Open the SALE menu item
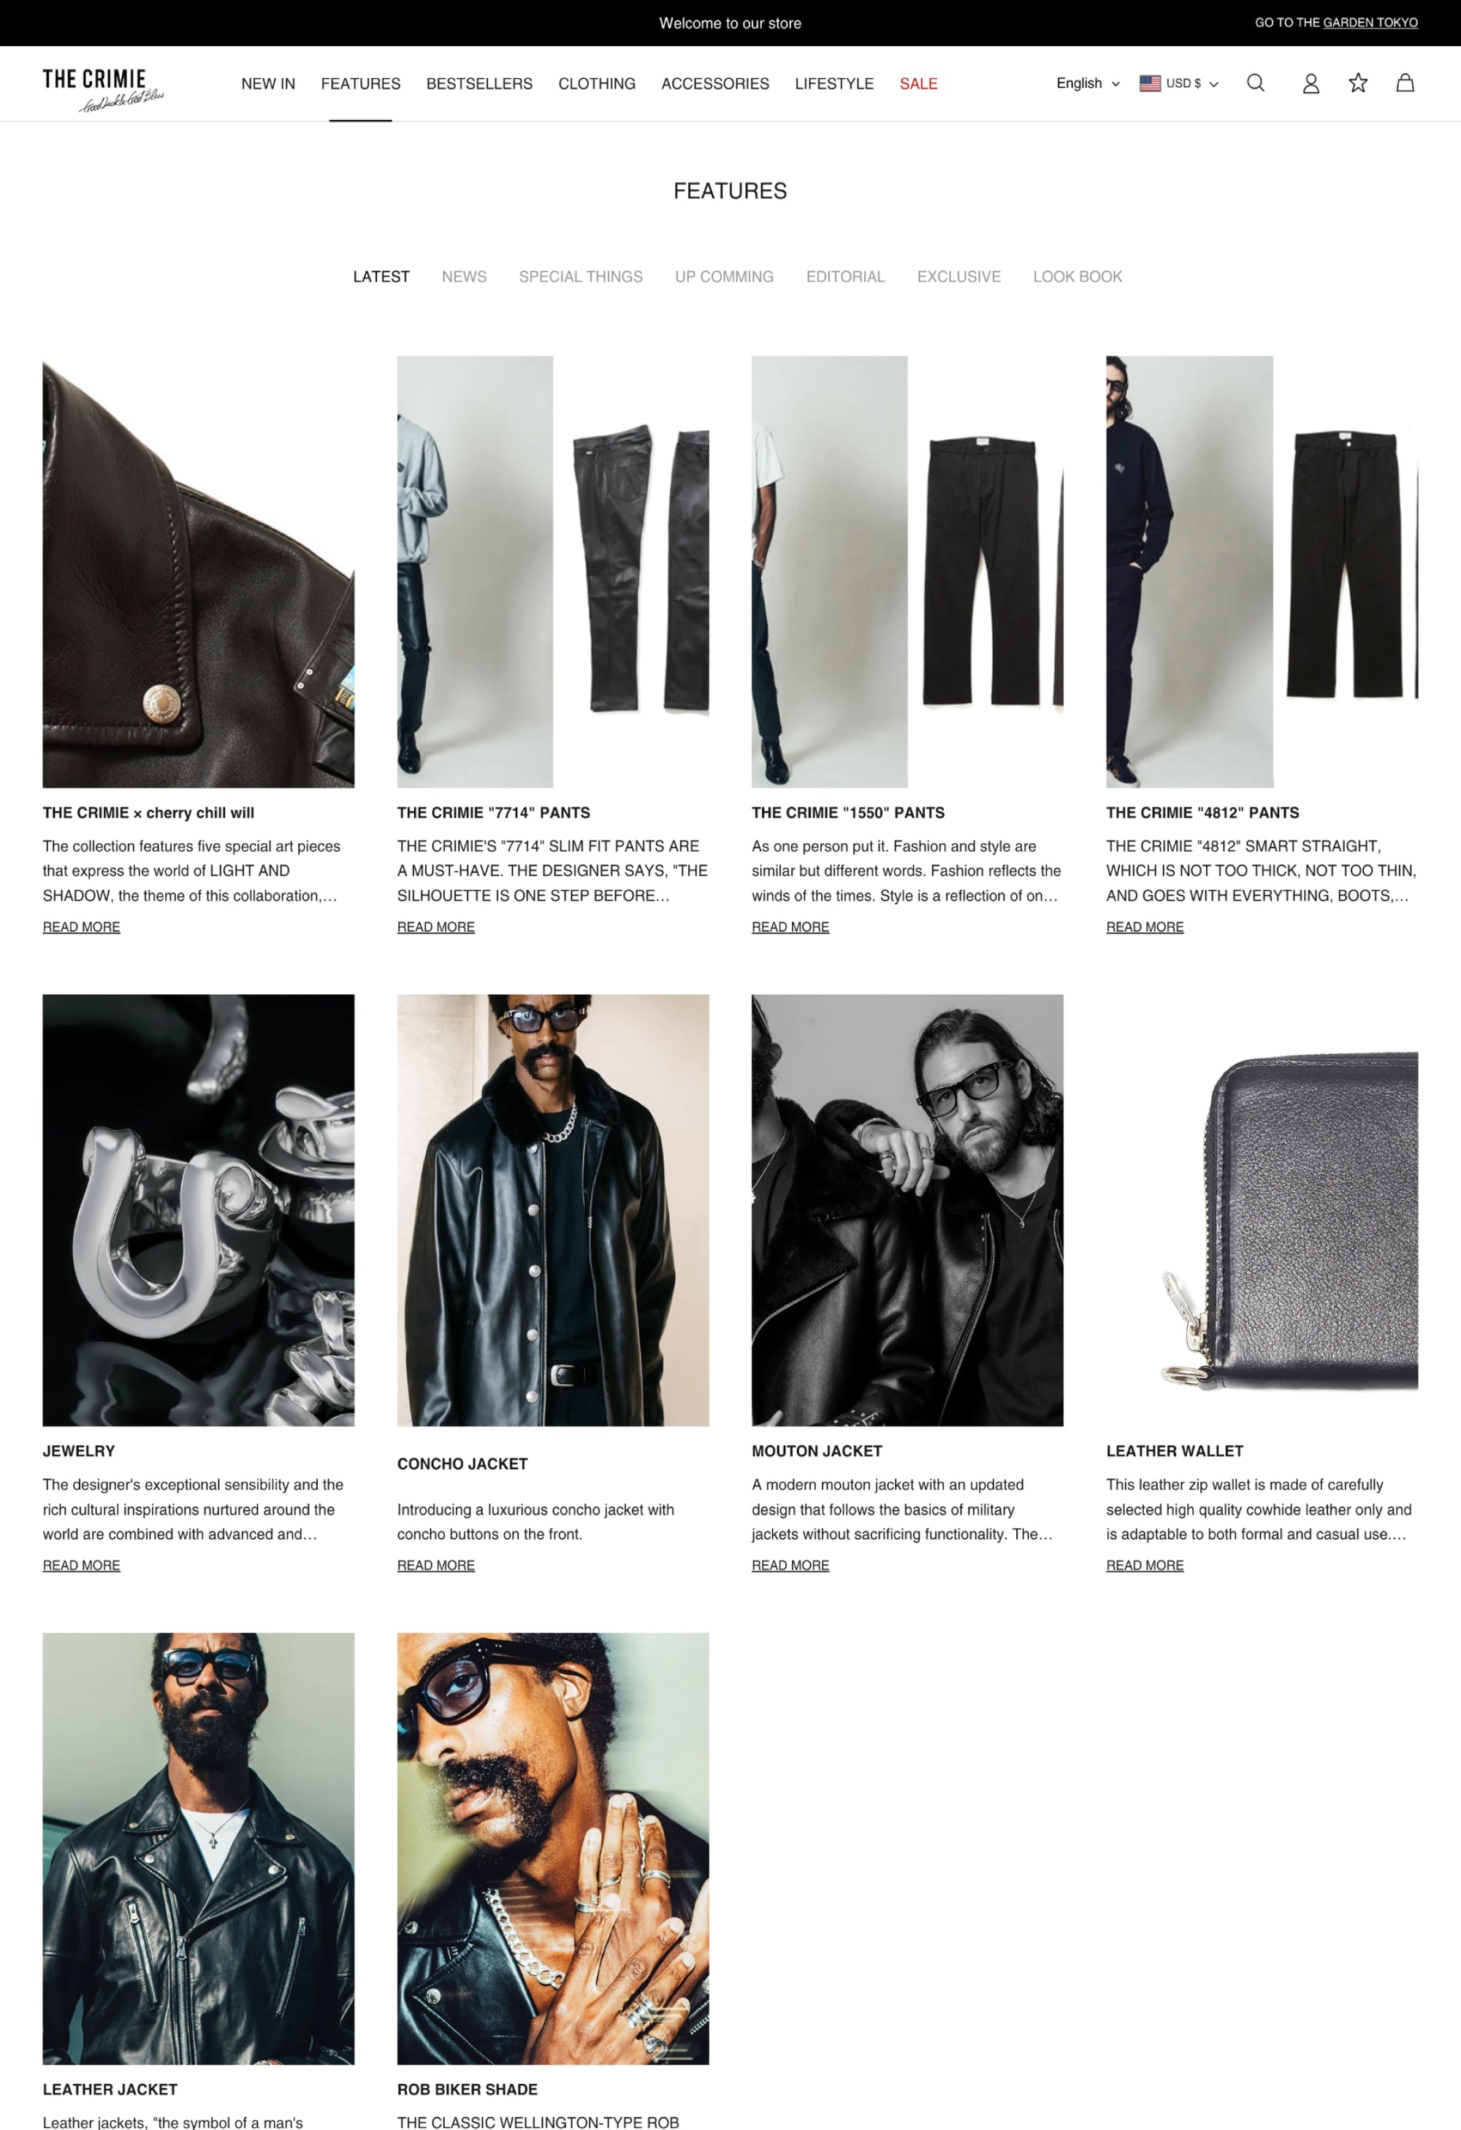 918,83
